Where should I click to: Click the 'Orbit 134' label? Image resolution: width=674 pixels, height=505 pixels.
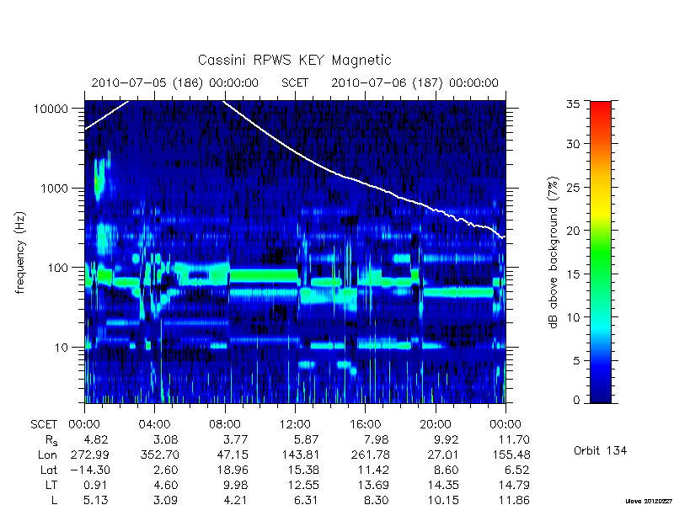point(600,451)
